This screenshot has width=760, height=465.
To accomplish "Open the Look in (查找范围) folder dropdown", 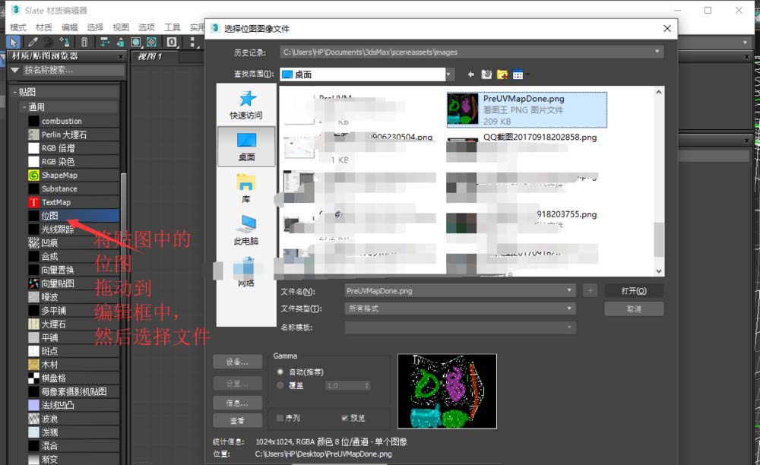I will click(x=449, y=74).
